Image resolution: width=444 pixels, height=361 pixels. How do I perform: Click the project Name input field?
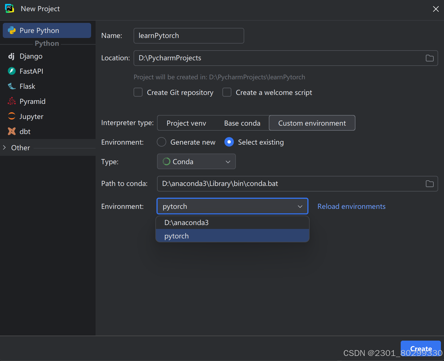tap(189, 36)
